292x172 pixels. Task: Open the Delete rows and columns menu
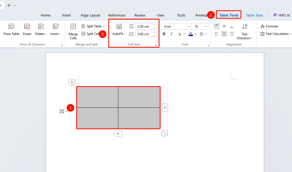(x=41, y=30)
